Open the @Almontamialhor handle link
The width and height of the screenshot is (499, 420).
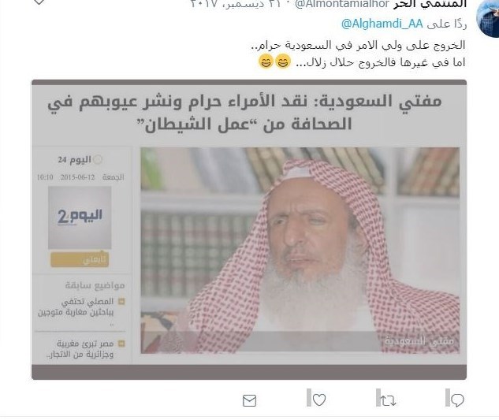click(342, 4)
